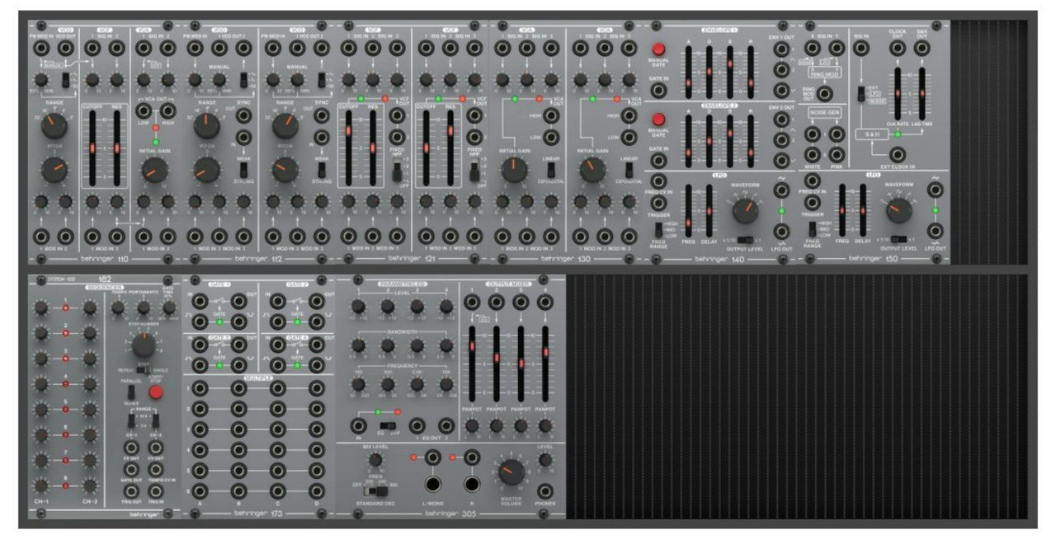This screenshot has width=1056, height=544.
Task: Adjust the TEMPO knob on sequencer 182
Action: pyautogui.click(x=118, y=307)
